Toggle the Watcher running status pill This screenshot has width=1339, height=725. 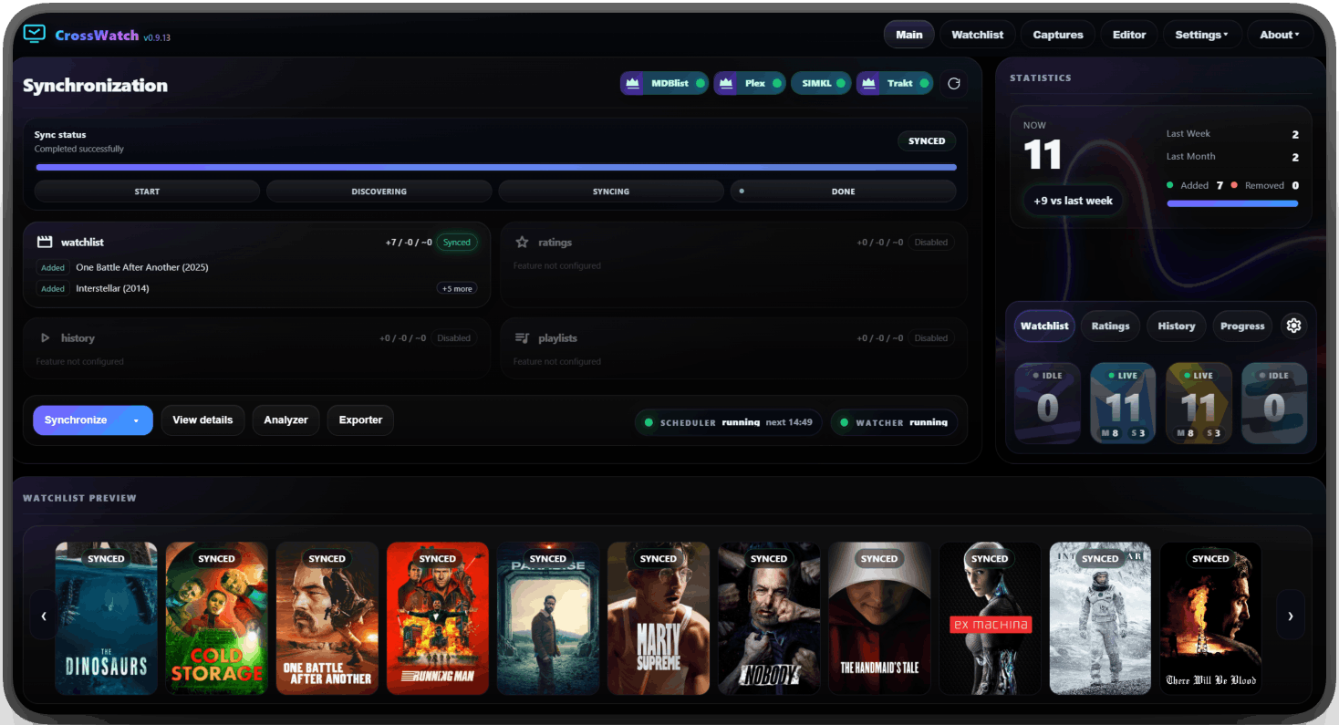click(x=893, y=423)
